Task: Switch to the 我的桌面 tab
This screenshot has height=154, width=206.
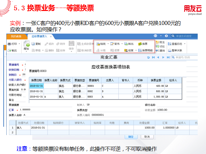Action: tap(16, 36)
